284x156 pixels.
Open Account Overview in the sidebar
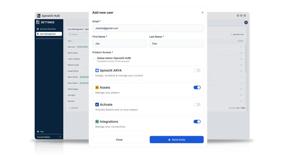[47, 29]
